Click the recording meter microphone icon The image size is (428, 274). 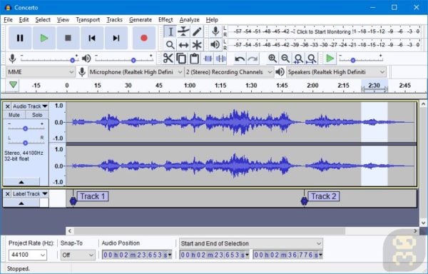(x=215, y=31)
